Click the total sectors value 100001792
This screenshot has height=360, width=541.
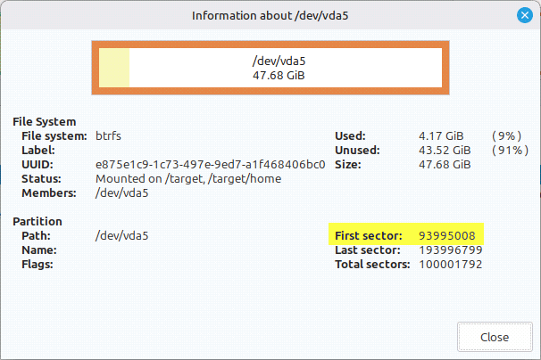tap(451, 265)
